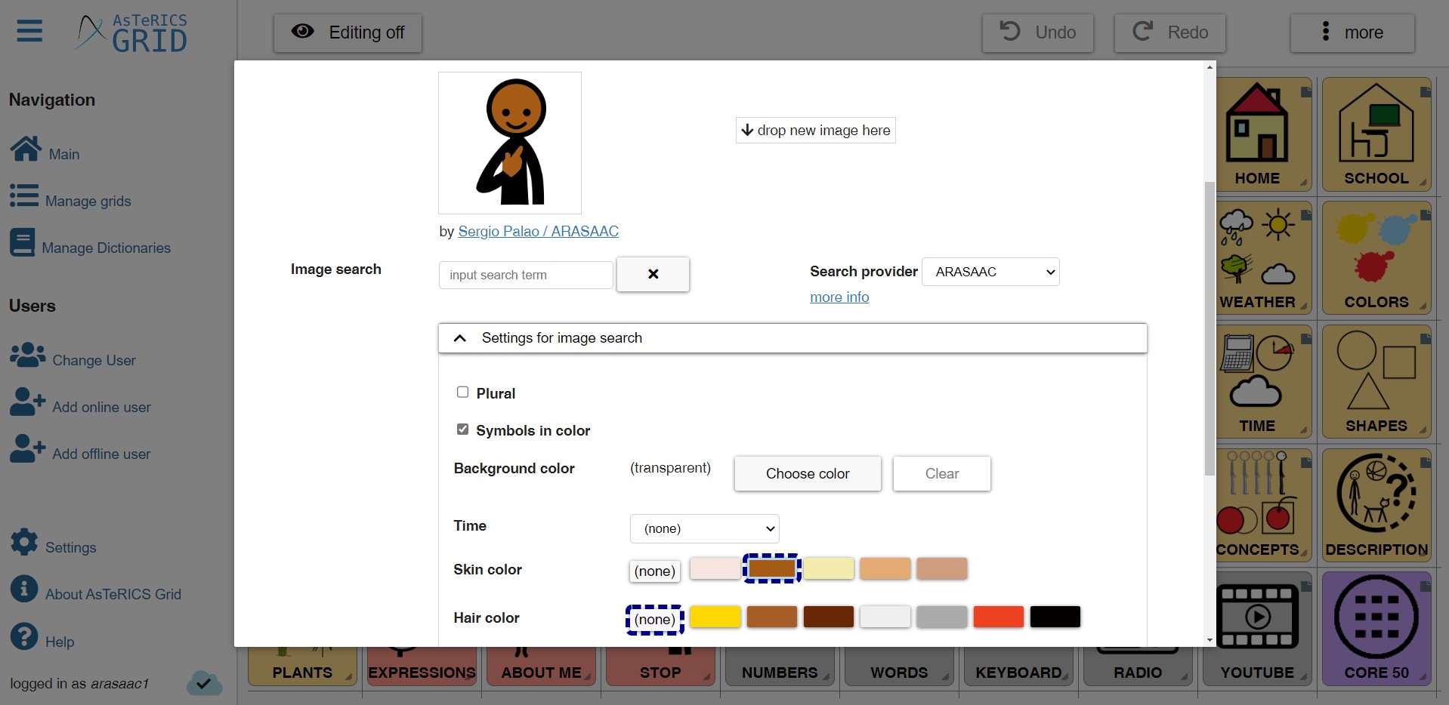Uncheck Symbols in color

[462, 429]
